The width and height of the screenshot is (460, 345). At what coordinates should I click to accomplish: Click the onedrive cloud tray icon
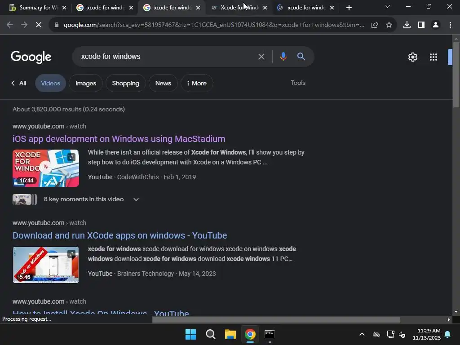[x=376, y=334]
